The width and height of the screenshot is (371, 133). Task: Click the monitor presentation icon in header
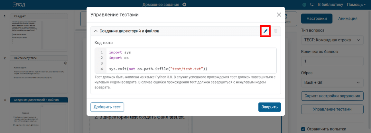312,4
